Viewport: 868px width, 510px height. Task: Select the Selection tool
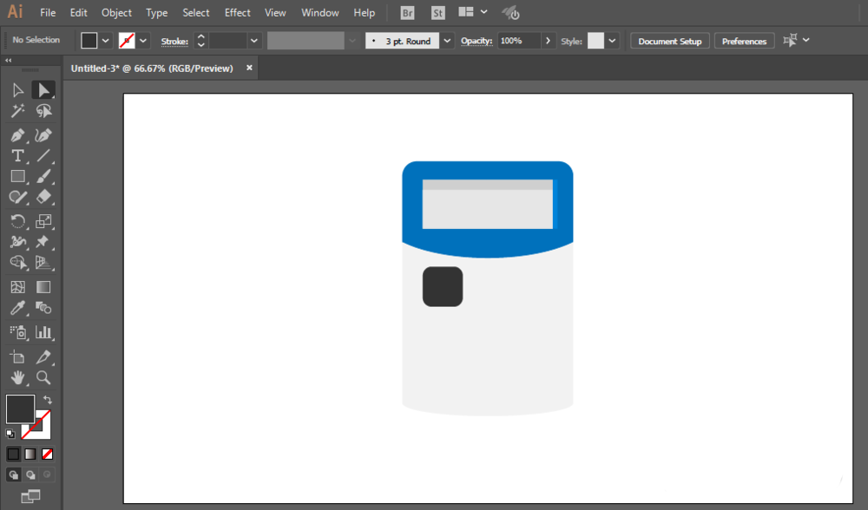click(17, 90)
